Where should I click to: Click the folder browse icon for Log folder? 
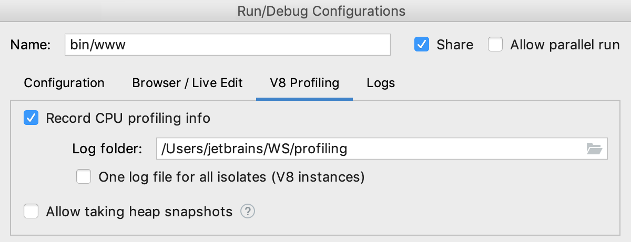pos(594,149)
